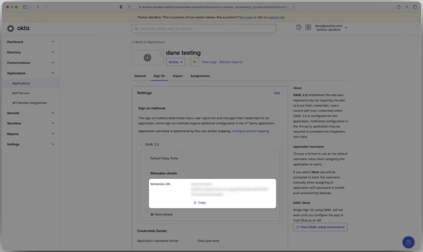Click Edit in the Settings panel
Image resolution: width=423 pixels, height=252 pixels.
(277, 93)
